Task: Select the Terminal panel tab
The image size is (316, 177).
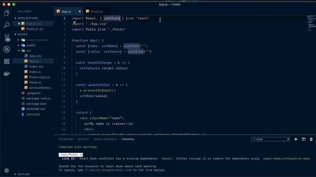Action: (x=128, y=139)
